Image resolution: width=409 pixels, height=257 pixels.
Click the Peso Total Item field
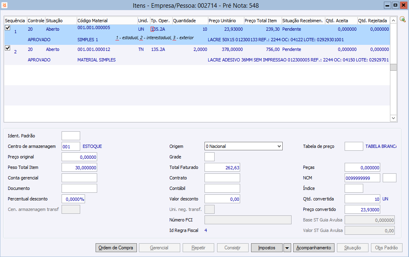pyautogui.click(x=79, y=167)
